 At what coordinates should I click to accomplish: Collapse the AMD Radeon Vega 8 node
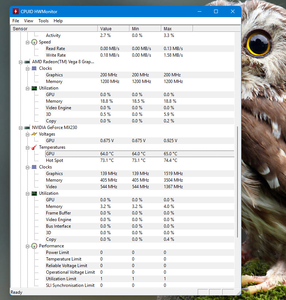click(x=20, y=62)
